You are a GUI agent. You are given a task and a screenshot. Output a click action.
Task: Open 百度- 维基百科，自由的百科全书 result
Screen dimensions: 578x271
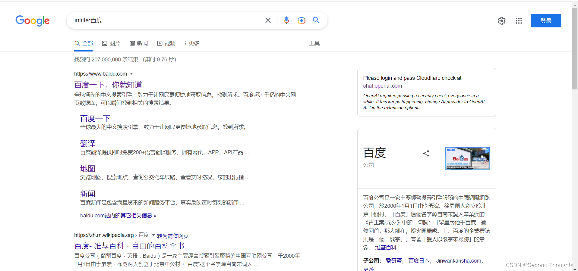pos(129,246)
